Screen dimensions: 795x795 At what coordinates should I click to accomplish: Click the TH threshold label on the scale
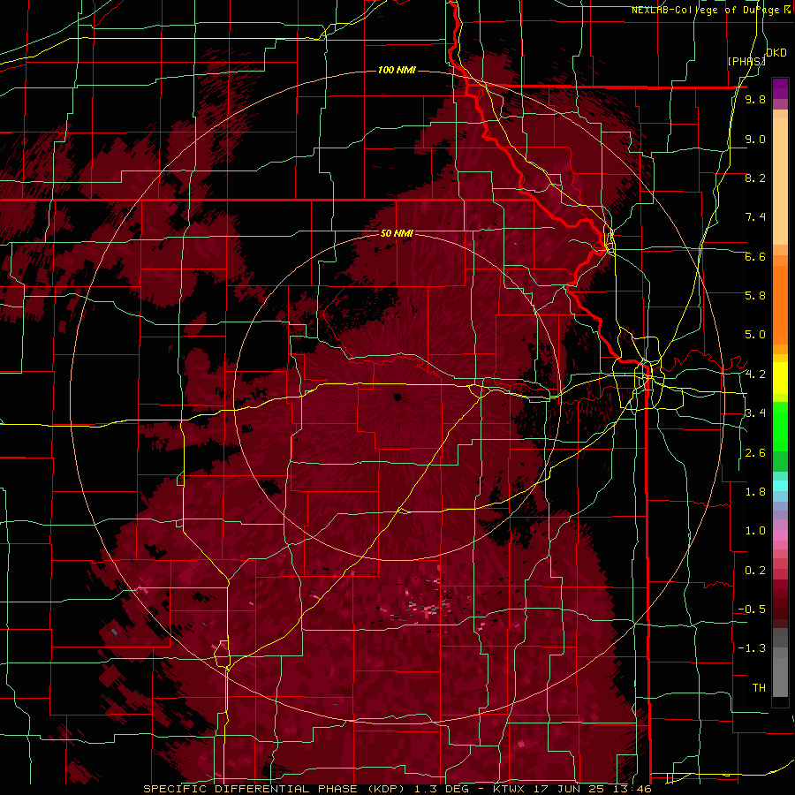[759, 688]
